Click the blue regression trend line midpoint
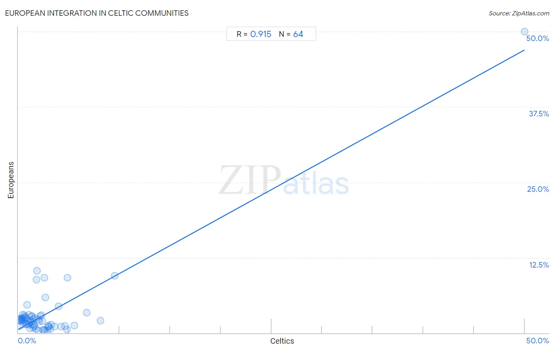Screen dimensions: 554x352 pos(271,190)
